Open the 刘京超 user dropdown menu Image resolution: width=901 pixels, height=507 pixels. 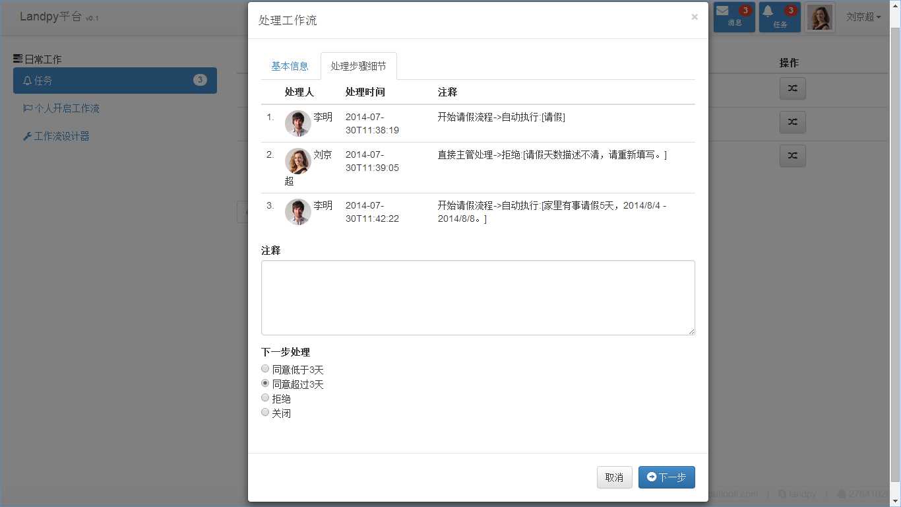point(863,17)
